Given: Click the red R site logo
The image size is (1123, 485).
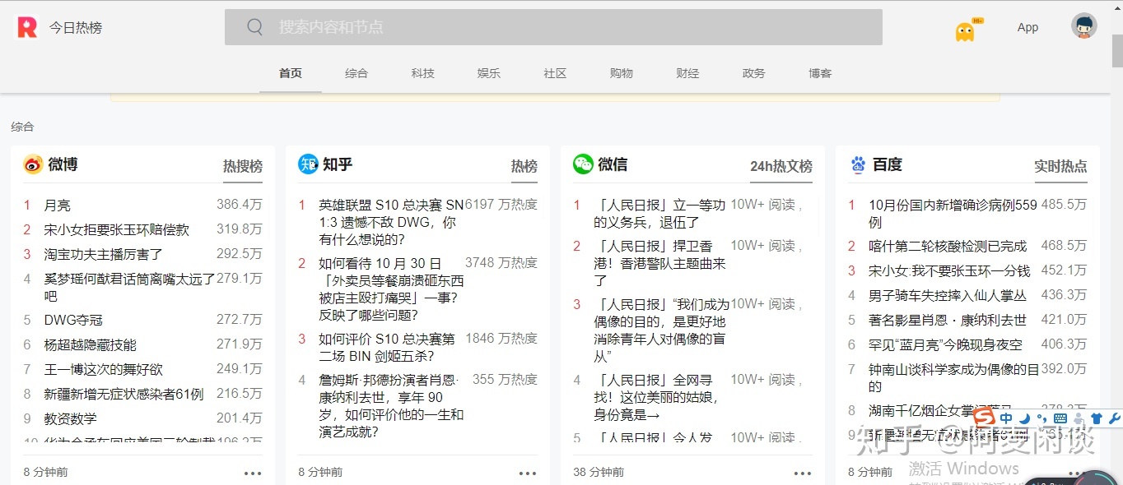Looking at the screenshot, I should [x=27, y=27].
